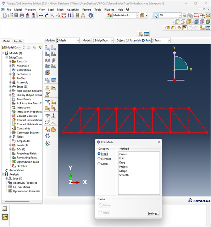Viewport: 211px width, 227px height.
Task: Select the Node category radio button
Action: [x=99, y=154]
